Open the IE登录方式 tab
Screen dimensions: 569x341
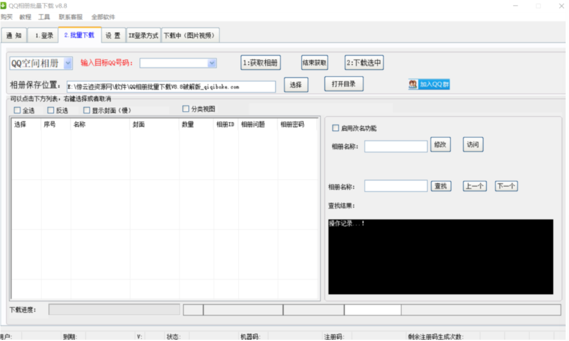(x=144, y=34)
